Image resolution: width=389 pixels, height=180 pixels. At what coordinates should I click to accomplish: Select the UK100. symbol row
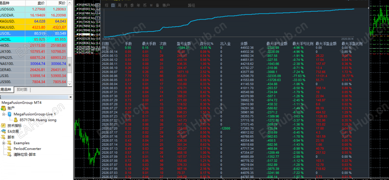(34, 51)
